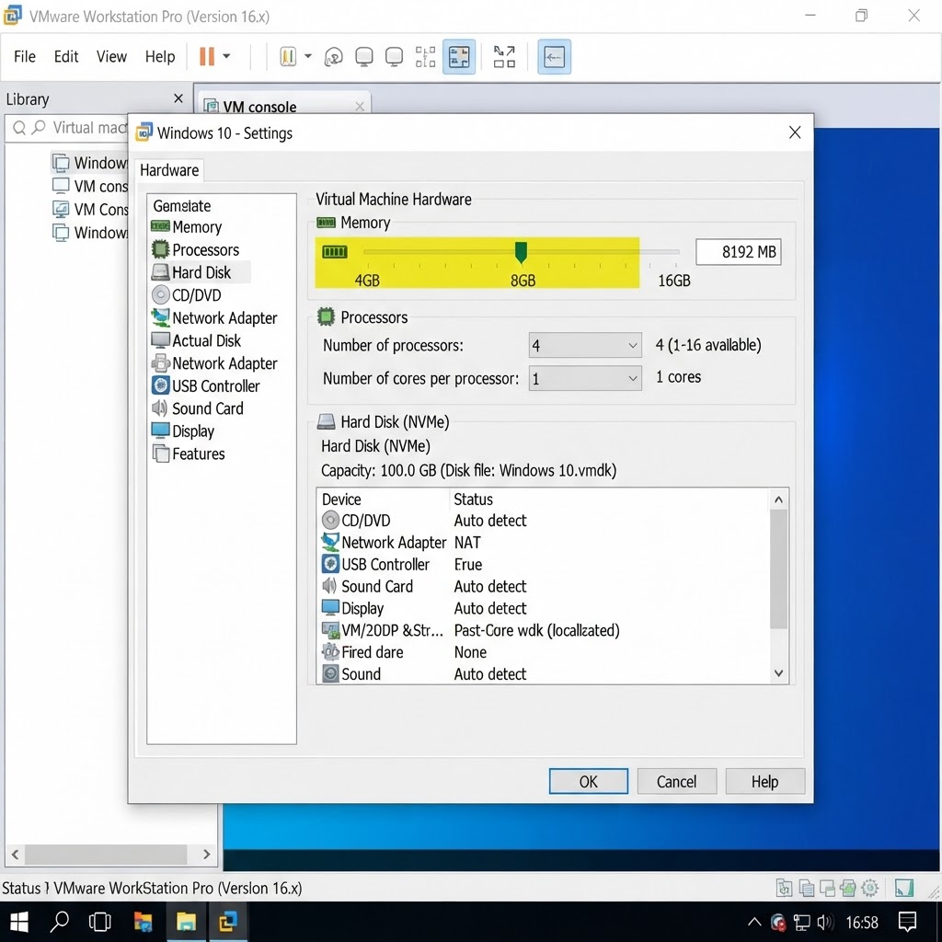
Task: Click the first monitor icon after the snapshot clock
Action: (364, 57)
